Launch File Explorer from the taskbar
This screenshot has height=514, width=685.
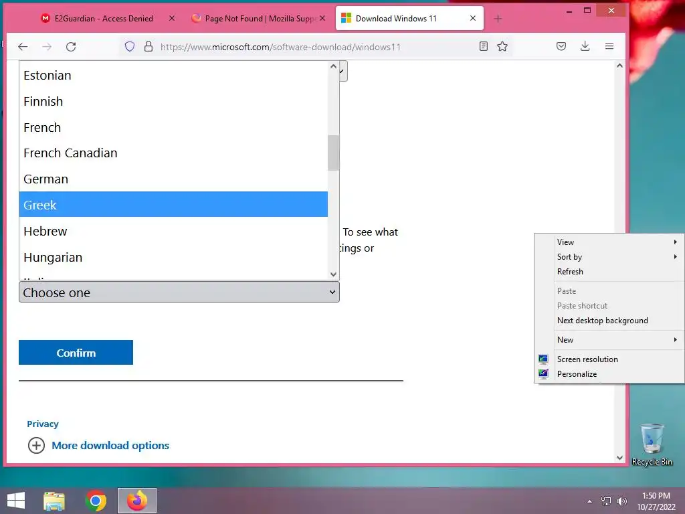(54, 501)
